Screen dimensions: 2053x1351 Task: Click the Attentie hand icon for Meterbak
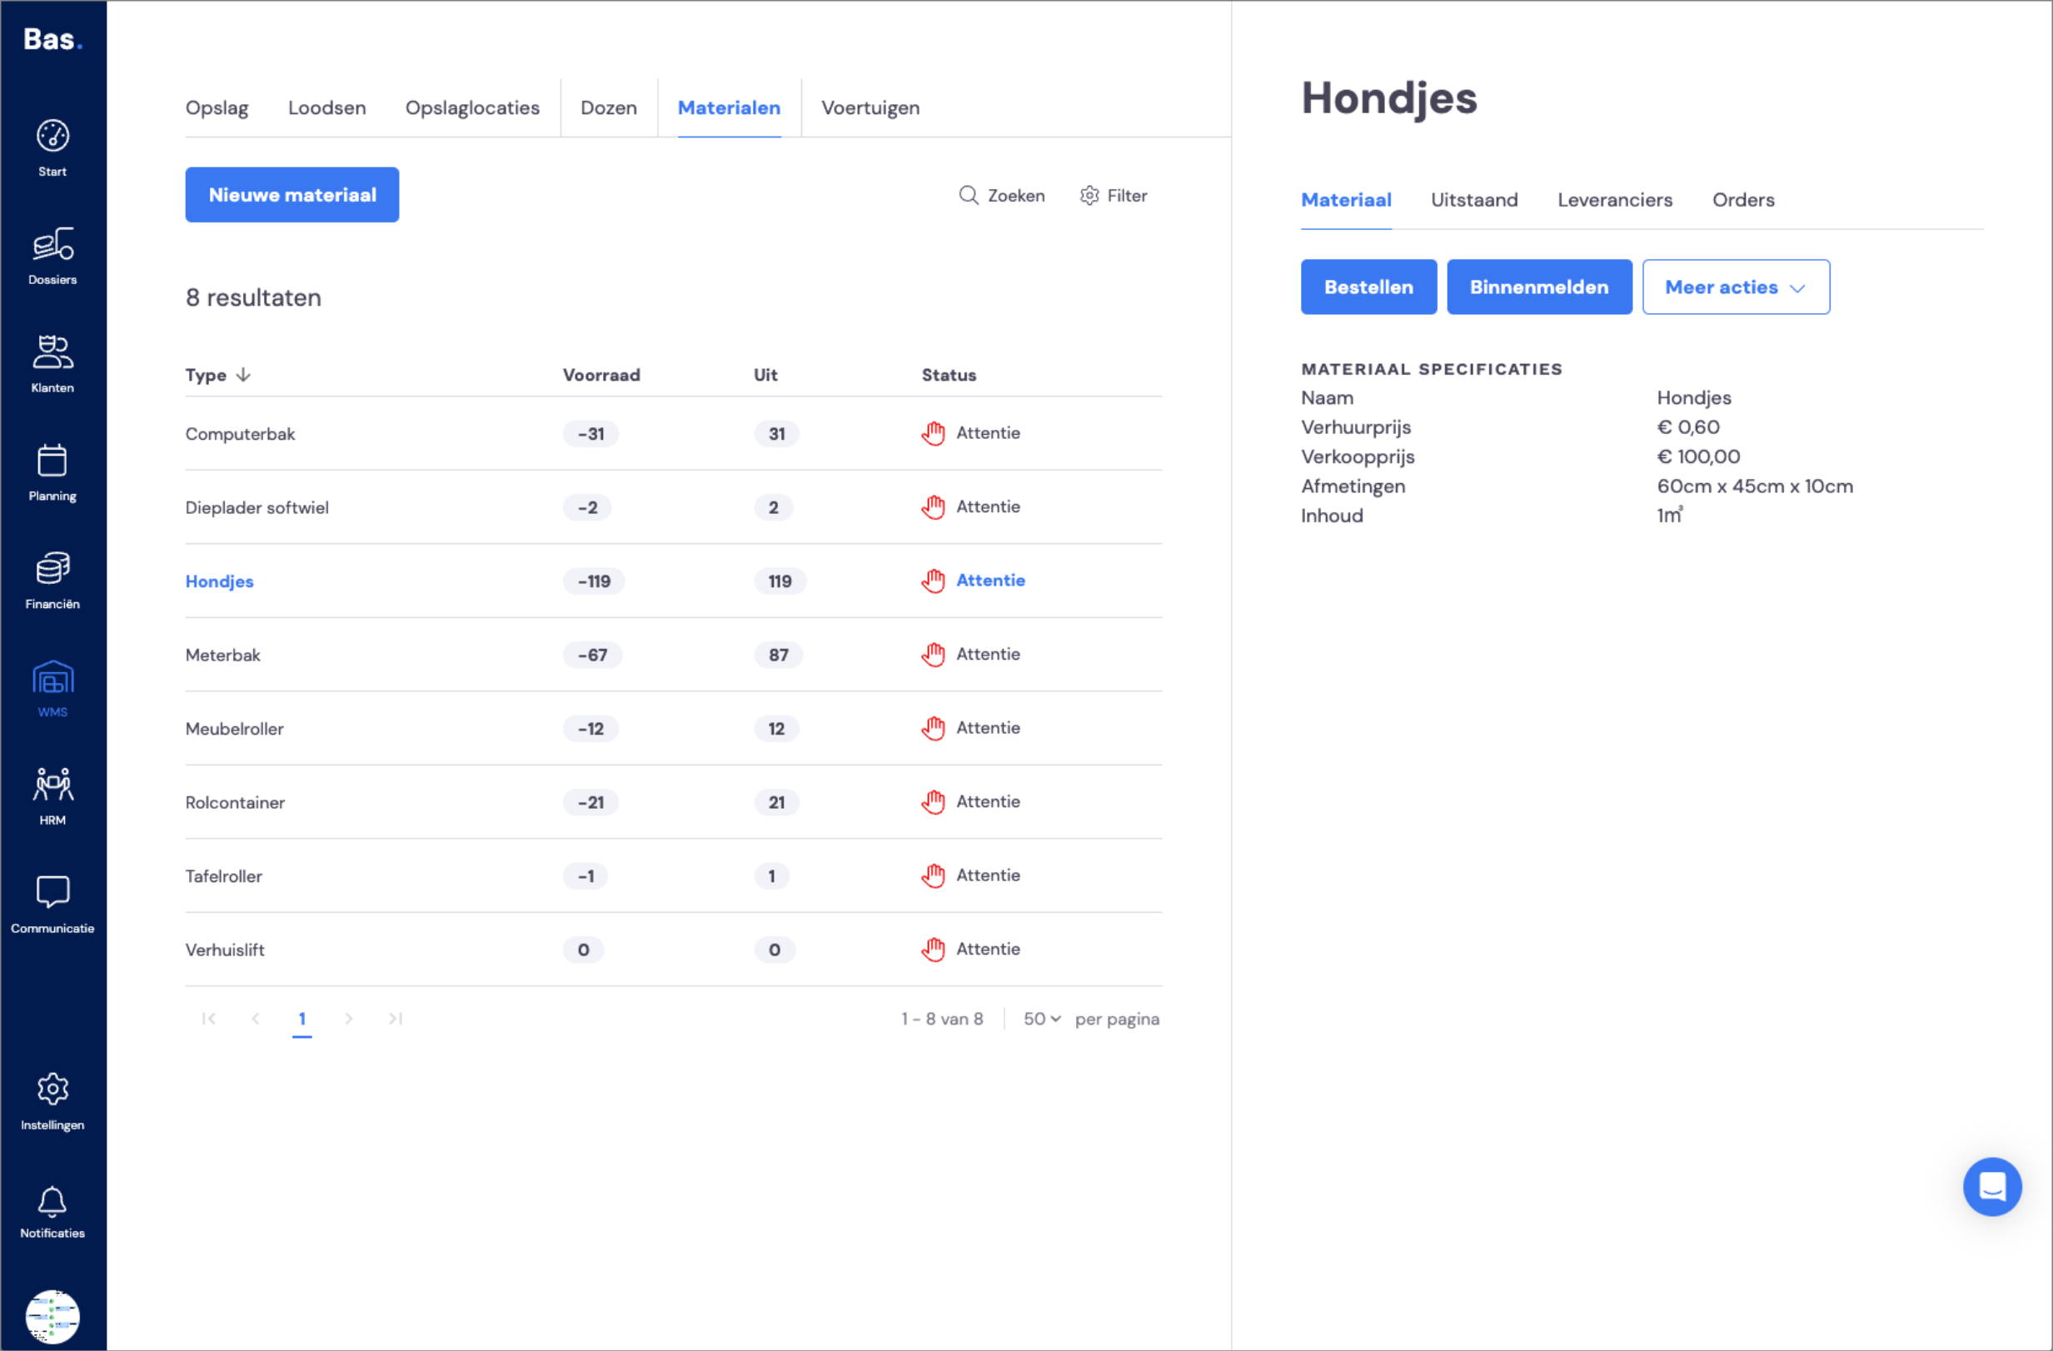(x=933, y=654)
